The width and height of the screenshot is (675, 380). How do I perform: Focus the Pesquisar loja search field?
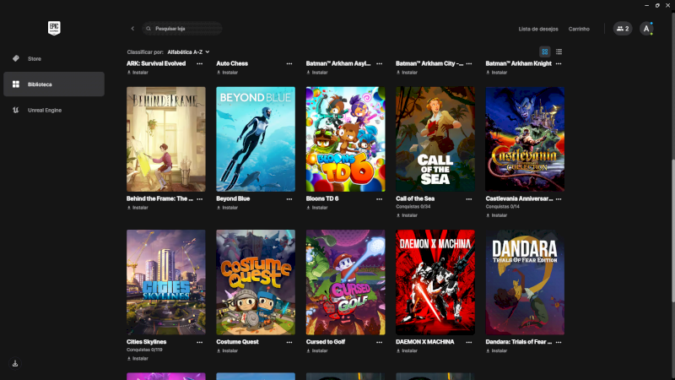pos(184,29)
